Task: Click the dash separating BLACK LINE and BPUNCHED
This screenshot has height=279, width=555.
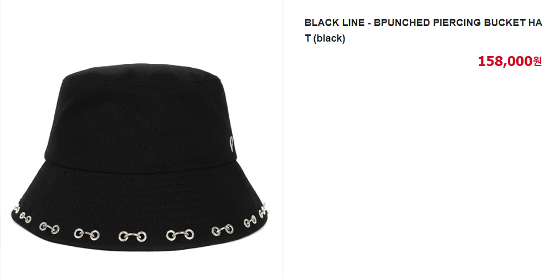Action: coord(369,23)
